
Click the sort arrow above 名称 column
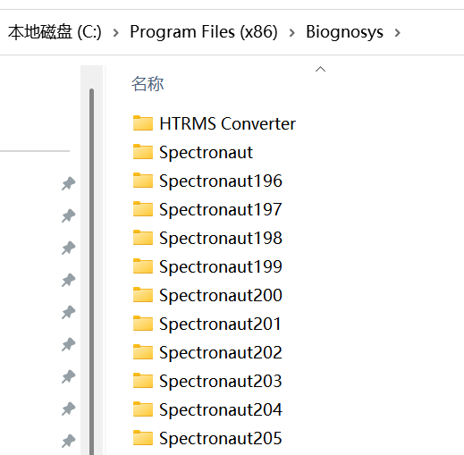[x=320, y=69]
